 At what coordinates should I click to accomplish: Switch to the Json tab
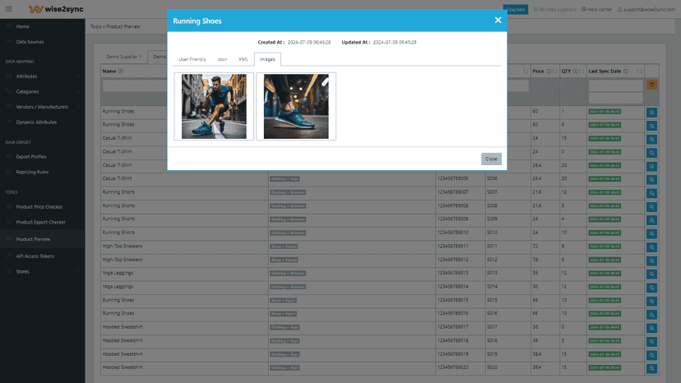tap(222, 59)
